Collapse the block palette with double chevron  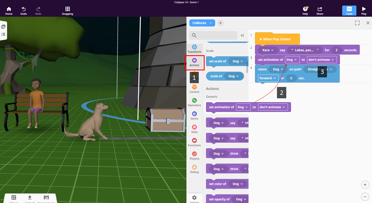(x=242, y=35)
